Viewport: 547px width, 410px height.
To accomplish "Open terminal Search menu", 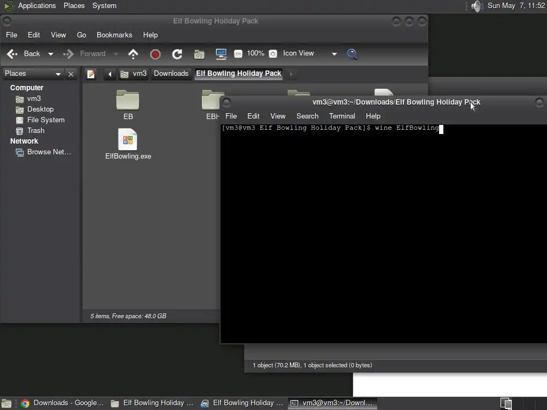I will (x=307, y=116).
